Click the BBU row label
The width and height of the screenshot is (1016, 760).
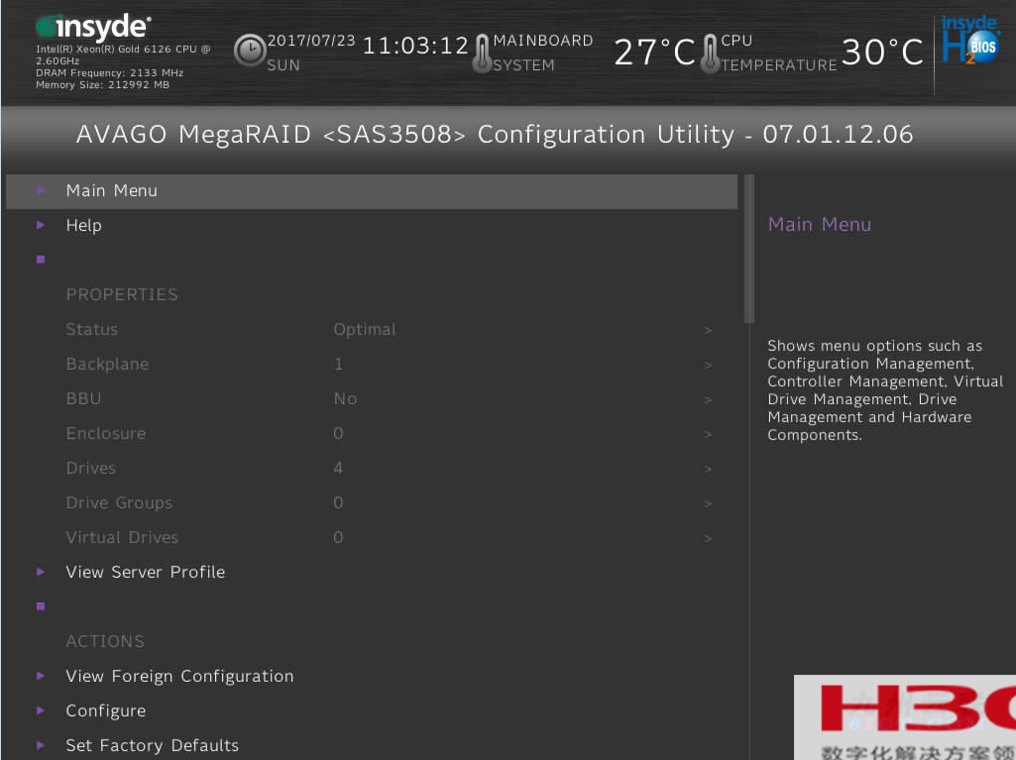point(83,398)
